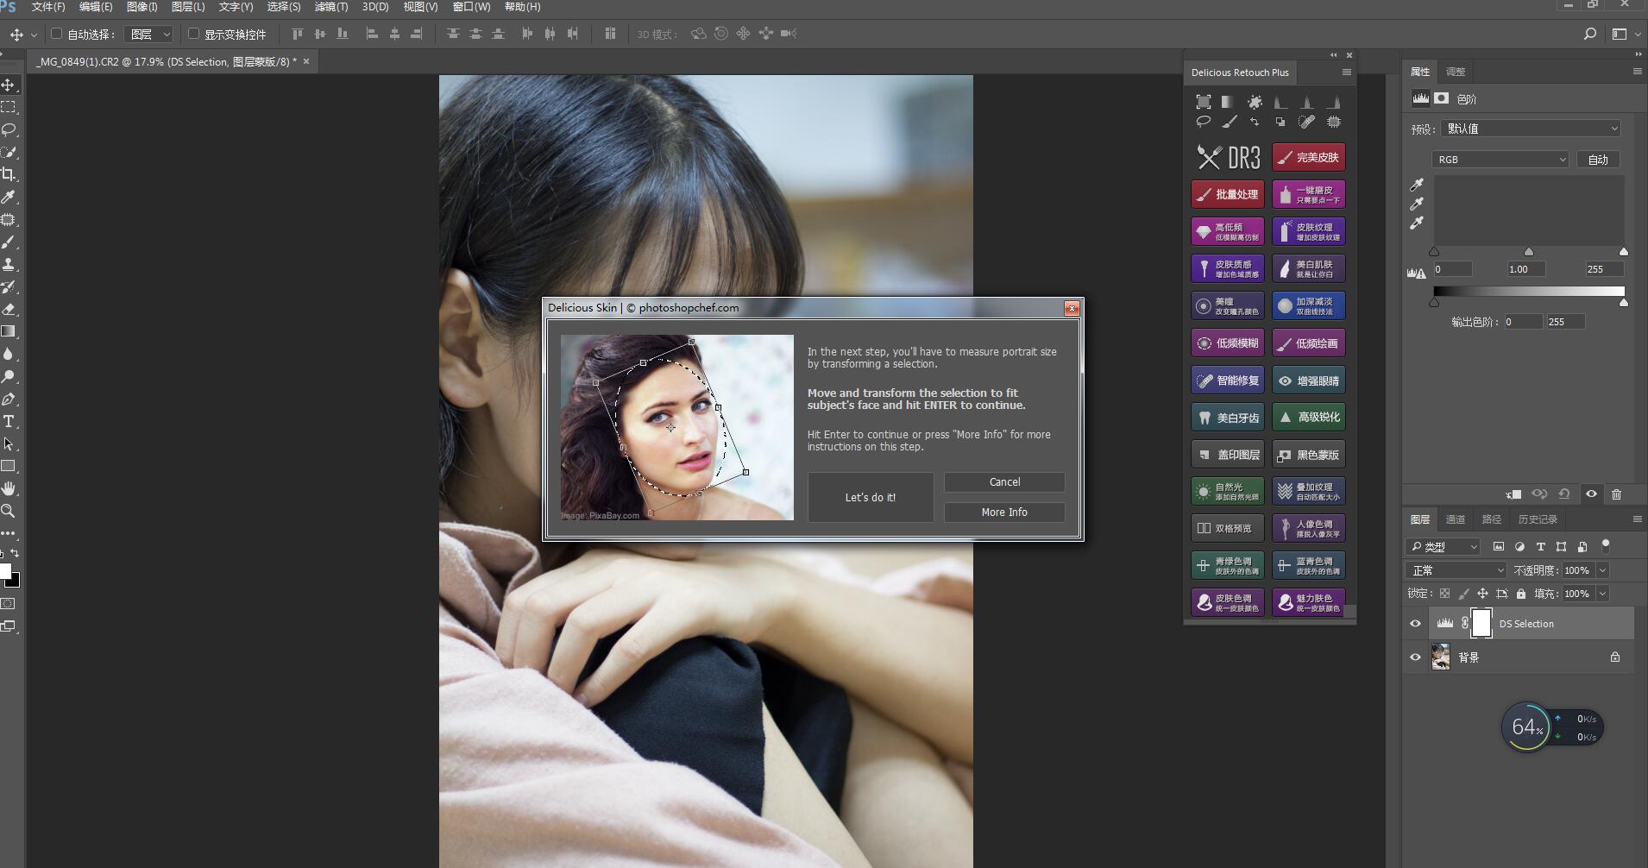1648x868 pixels.
Task: Open the RGB channel dropdown
Action: pos(1500,160)
